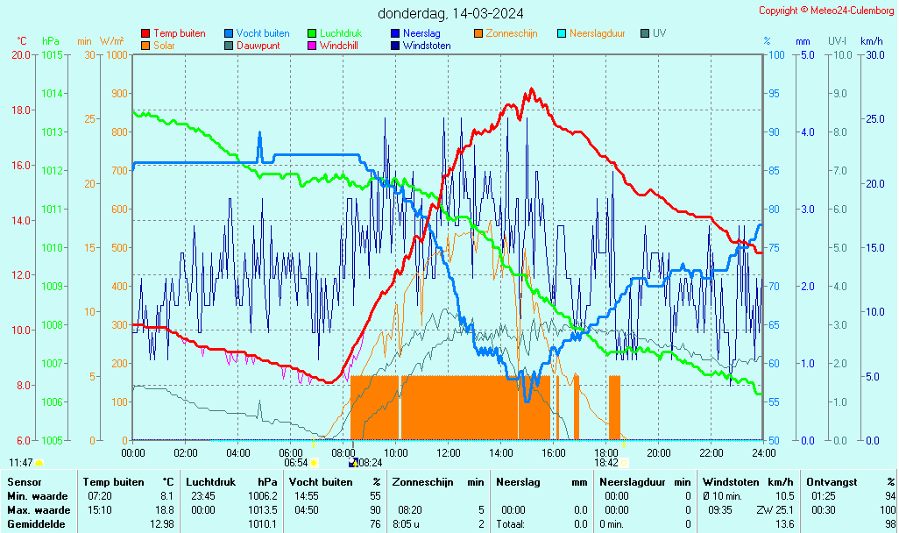Click the moon icon next to 08:24

pyautogui.click(x=352, y=462)
